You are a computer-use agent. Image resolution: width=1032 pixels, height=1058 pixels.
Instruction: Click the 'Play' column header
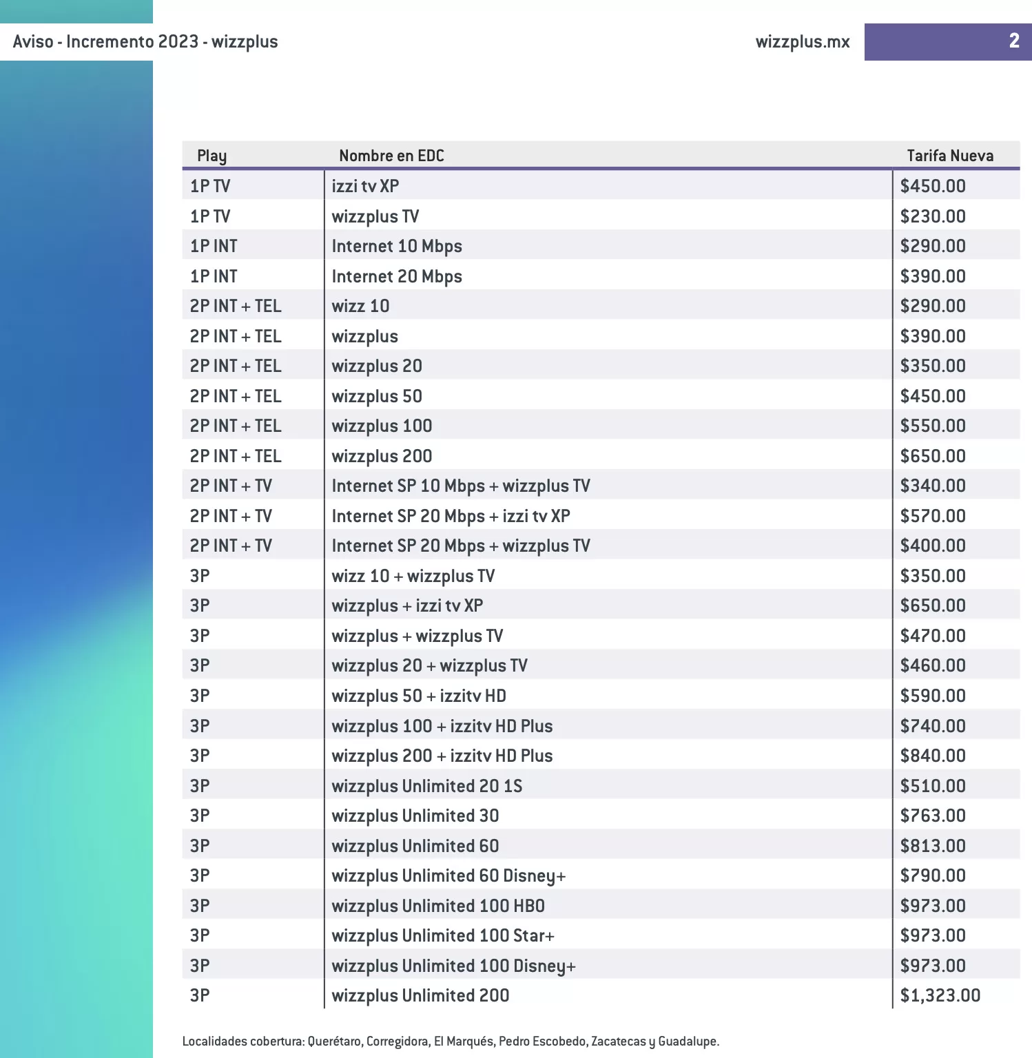pyautogui.click(x=212, y=156)
